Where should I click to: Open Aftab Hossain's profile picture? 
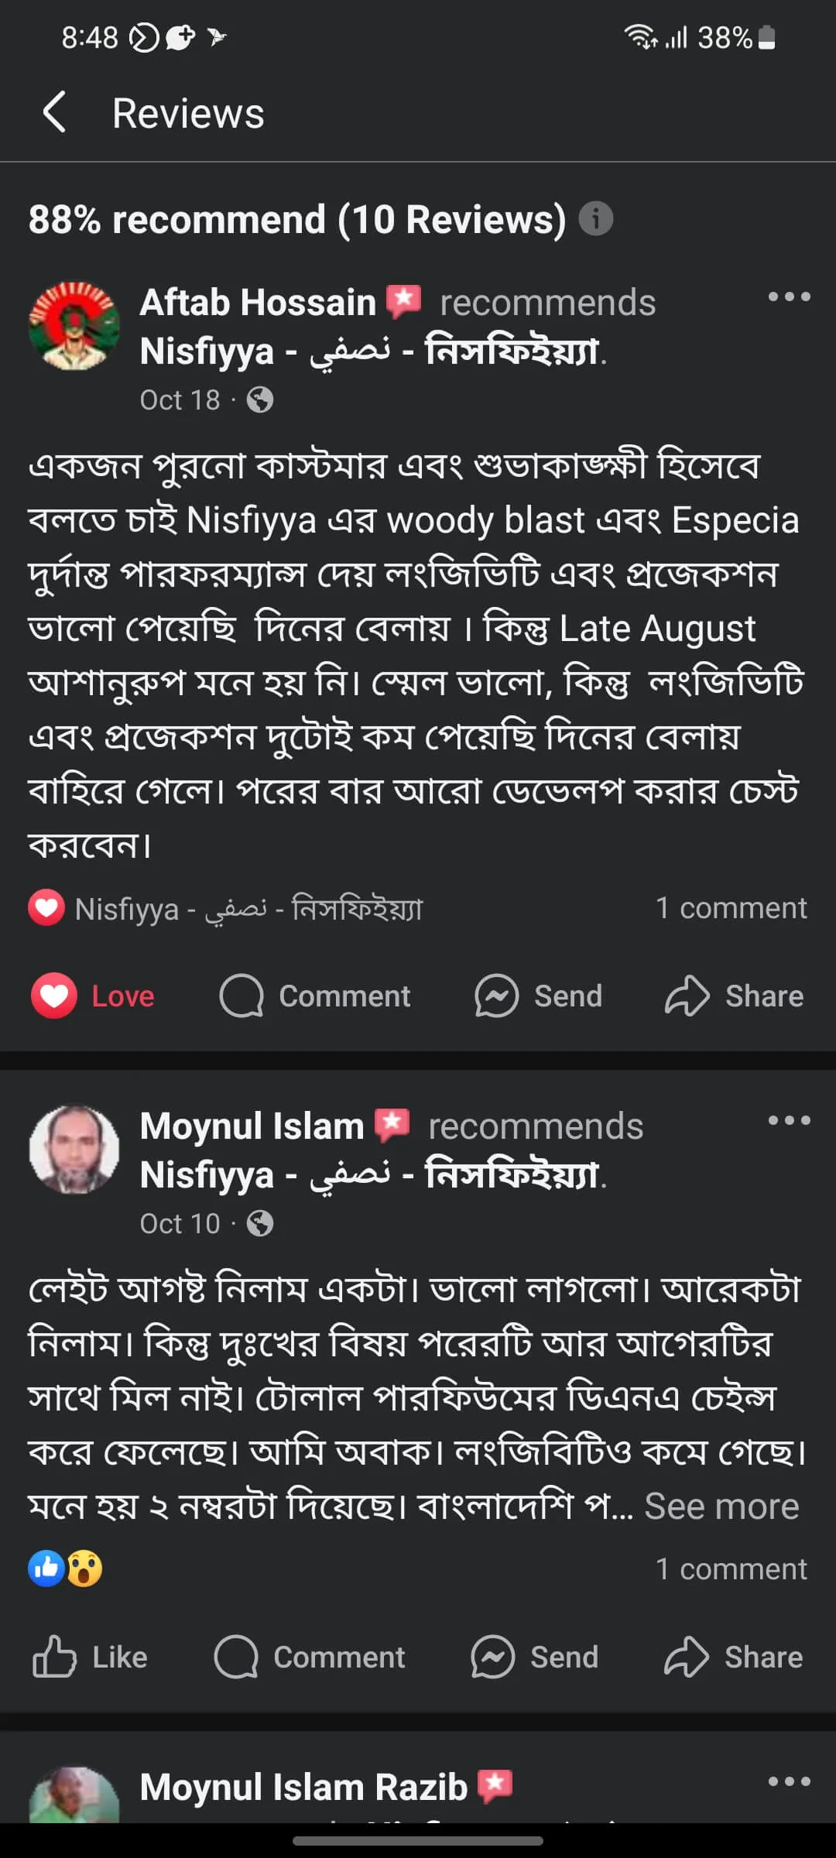(x=74, y=326)
